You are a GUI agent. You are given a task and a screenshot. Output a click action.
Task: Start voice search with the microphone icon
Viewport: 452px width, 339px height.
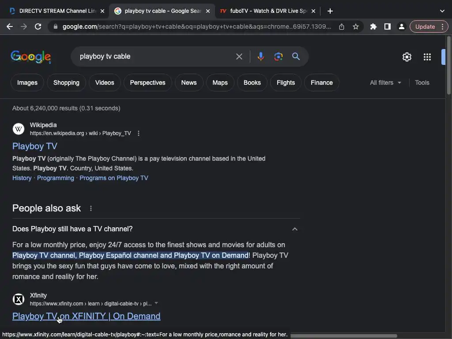(x=260, y=56)
